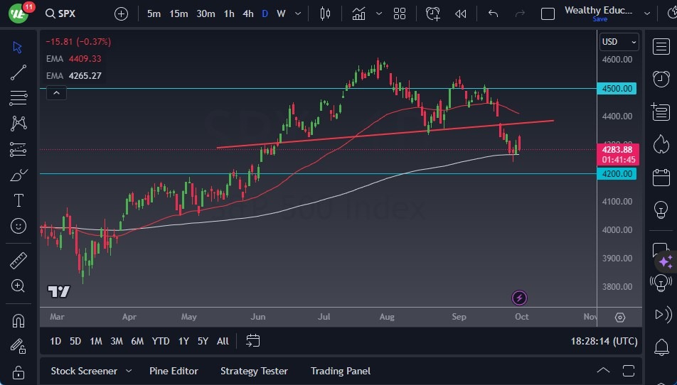Collapse the indicator legend chevron
The height and width of the screenshot is (385, 677).
[x=55, y=92]
